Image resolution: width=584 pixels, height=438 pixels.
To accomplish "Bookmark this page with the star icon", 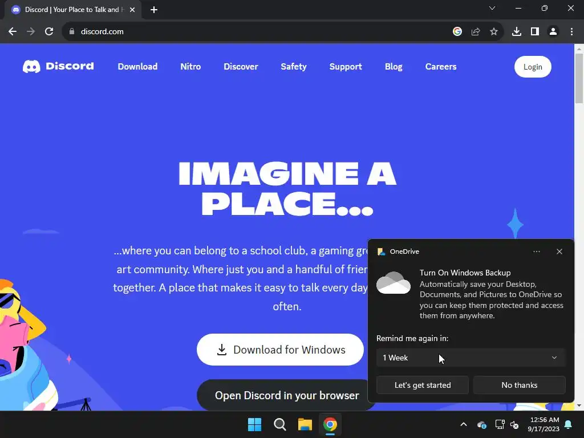I will tap(493, 32).
